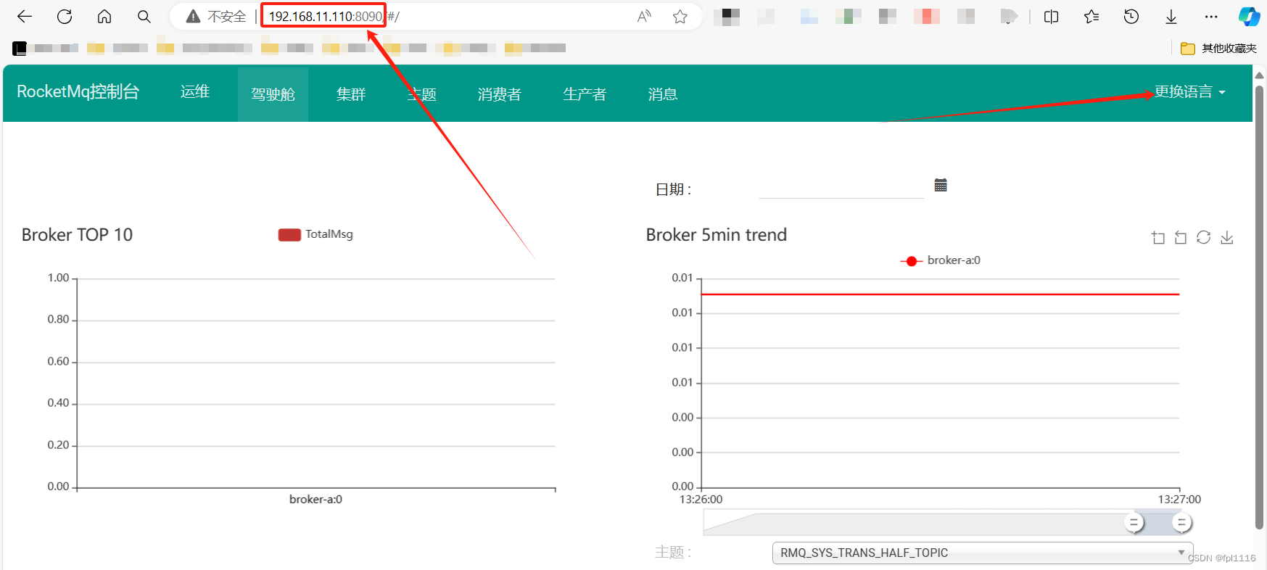Viewport: 1267px width, 570px height.
Task: Click the page vertical scrollbar thumb
Action: (1259, 308)
